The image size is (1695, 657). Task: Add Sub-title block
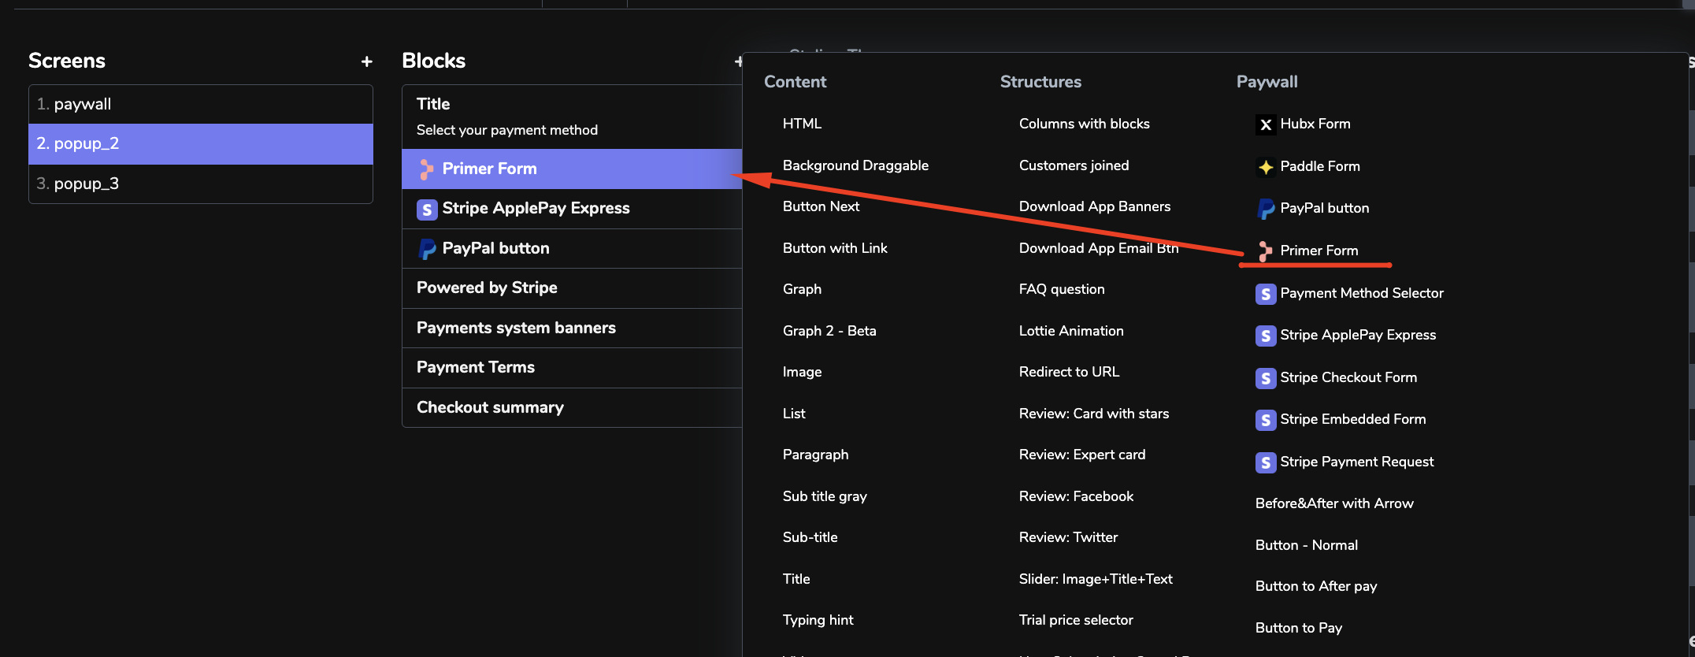810,537
